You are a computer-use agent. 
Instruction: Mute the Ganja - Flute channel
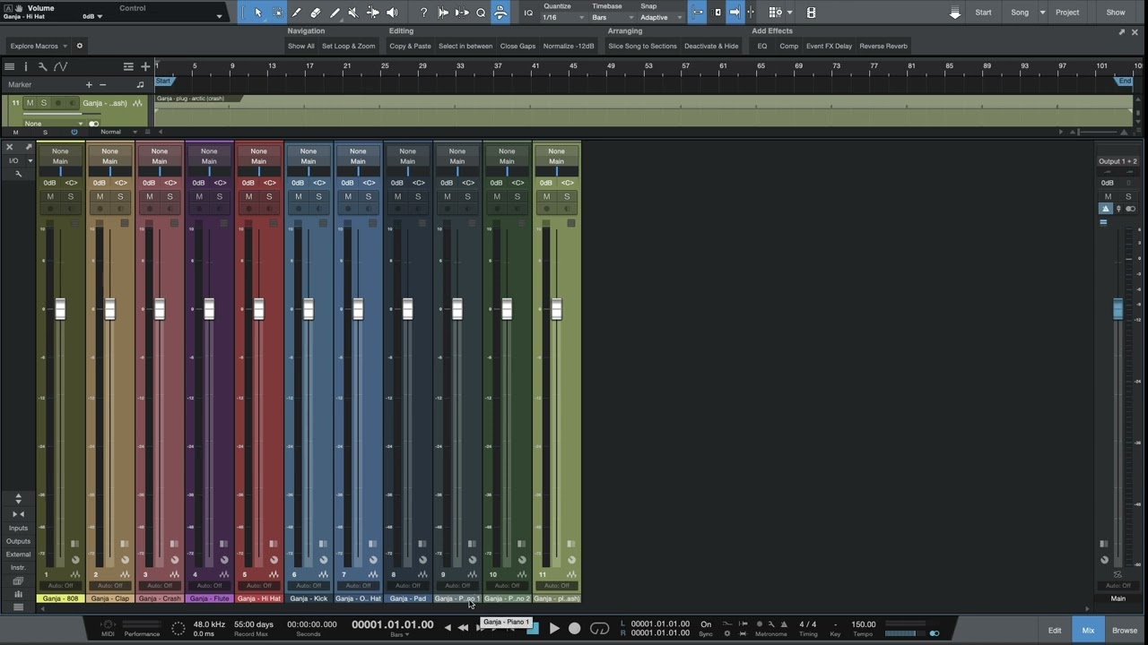pos(199,196)
